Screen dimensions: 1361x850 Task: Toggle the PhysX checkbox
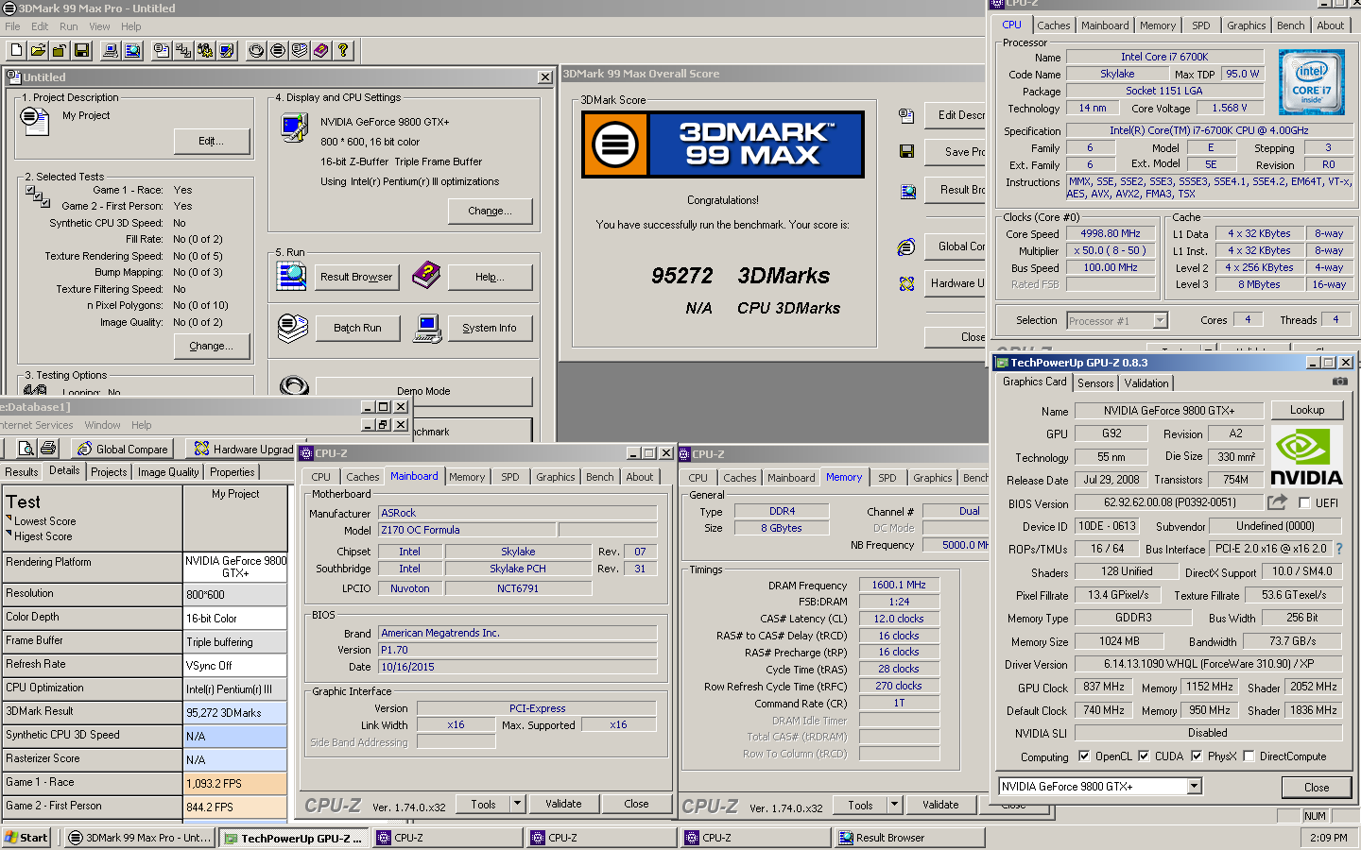point(1197,756)
